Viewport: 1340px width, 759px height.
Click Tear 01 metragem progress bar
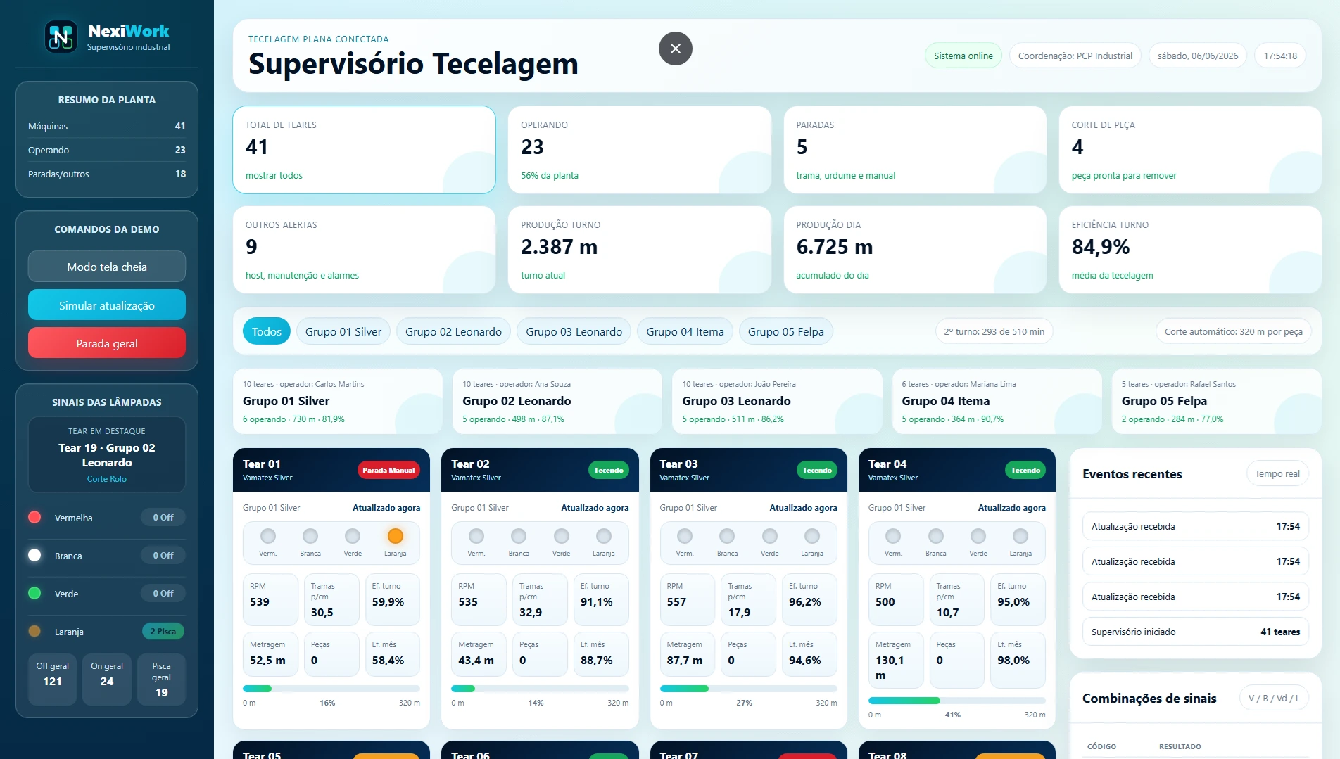[331, 689]
